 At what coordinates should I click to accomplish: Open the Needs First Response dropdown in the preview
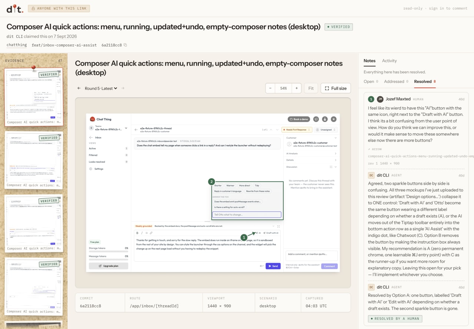(297, 130)
